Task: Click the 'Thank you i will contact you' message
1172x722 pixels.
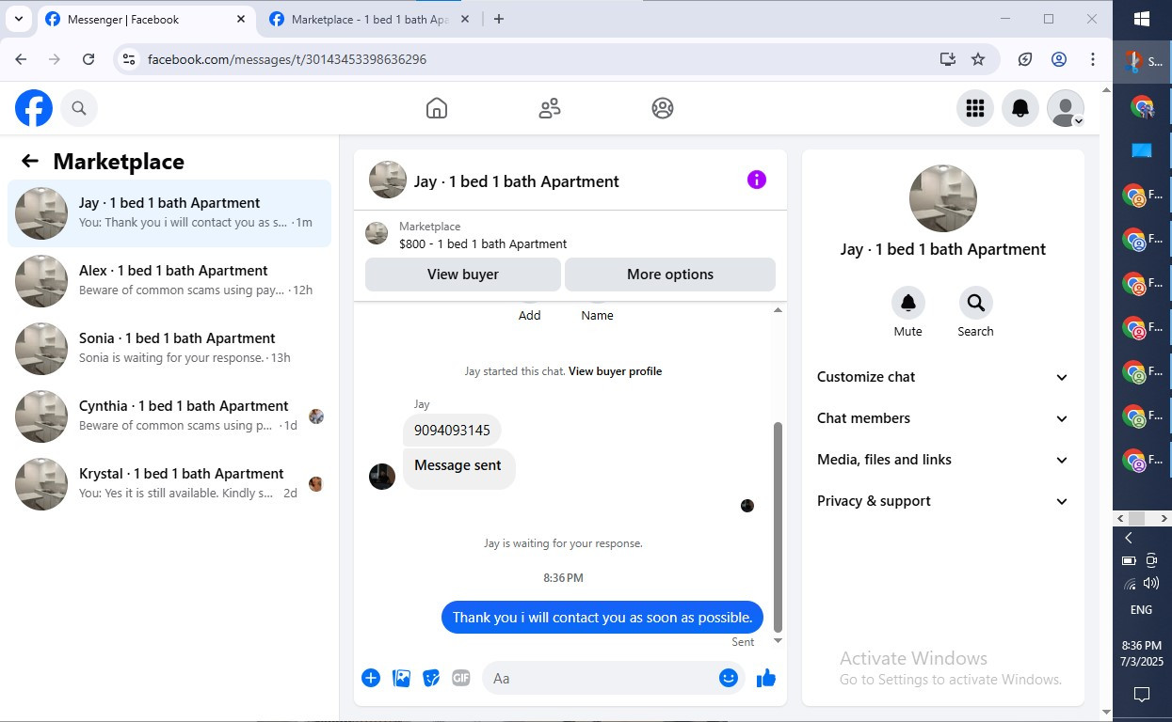Action: pyautogui.click(x=602, y=618)
